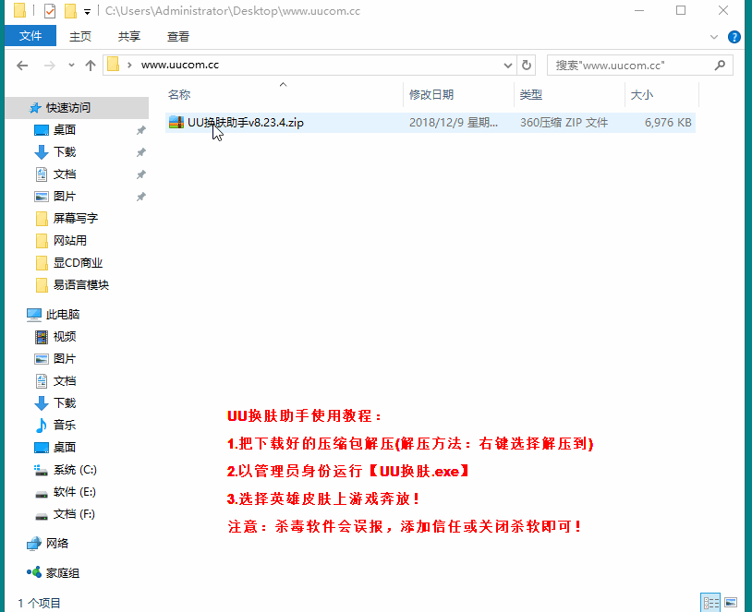752x612 pixels.
Task: Open the 软件 (E:) drive
Action: [74, 492]
